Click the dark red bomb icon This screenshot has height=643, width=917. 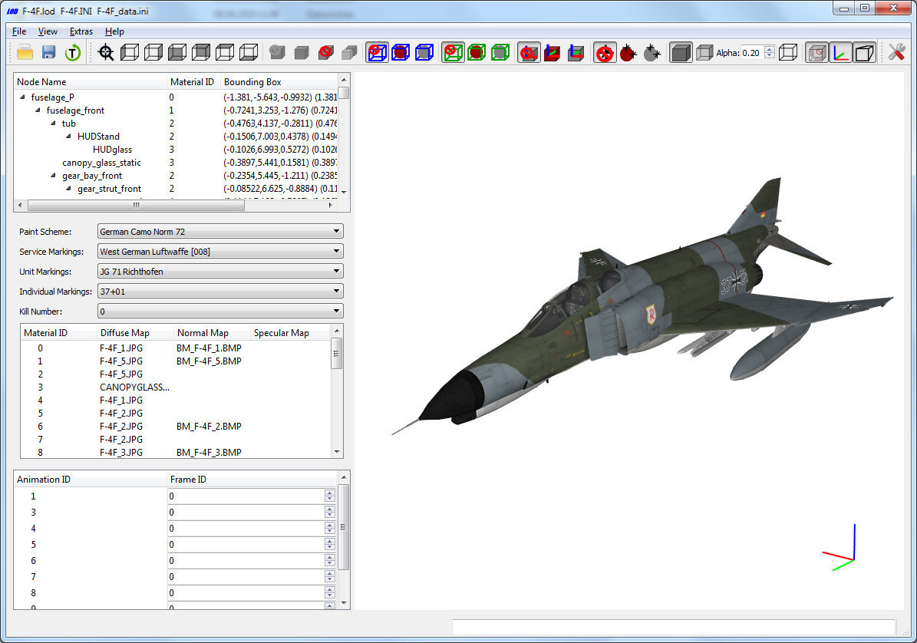628,53
